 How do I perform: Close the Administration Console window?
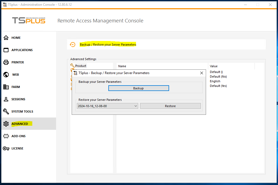coord(270,5)
